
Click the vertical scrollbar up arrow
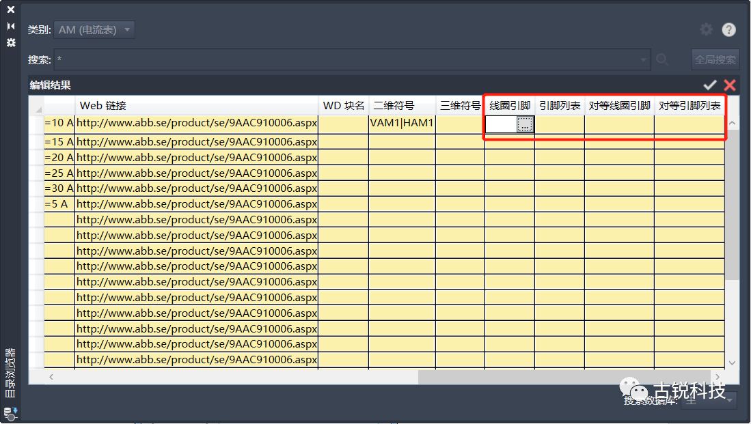tap(732, 124)
